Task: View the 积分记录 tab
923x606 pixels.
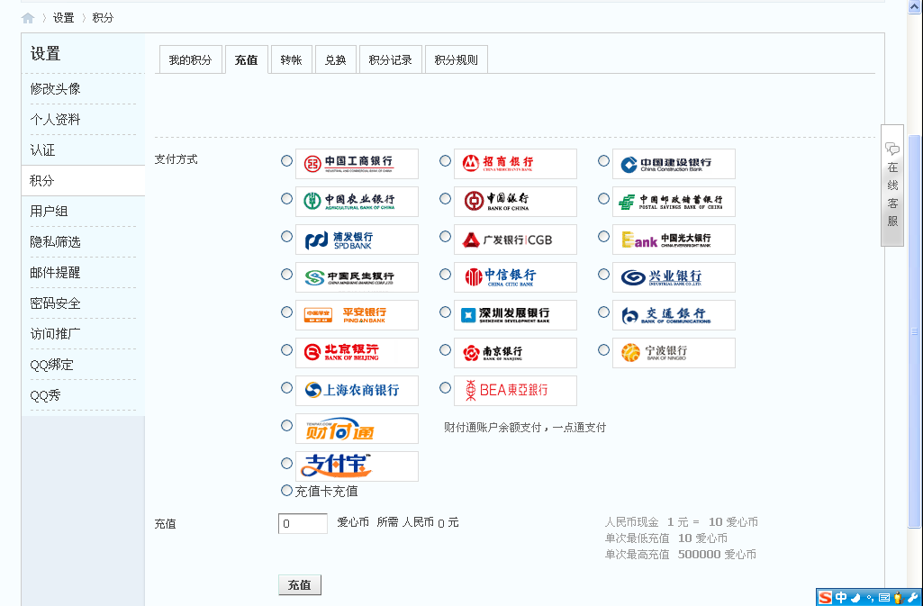Action: pos(390,59)
